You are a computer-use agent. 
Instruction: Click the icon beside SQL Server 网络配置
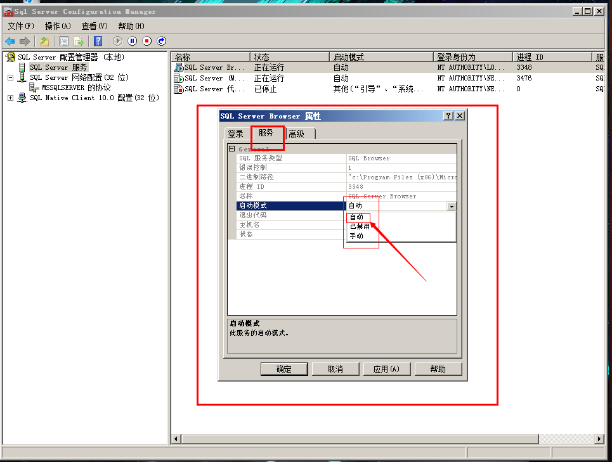tap(22, 77)
